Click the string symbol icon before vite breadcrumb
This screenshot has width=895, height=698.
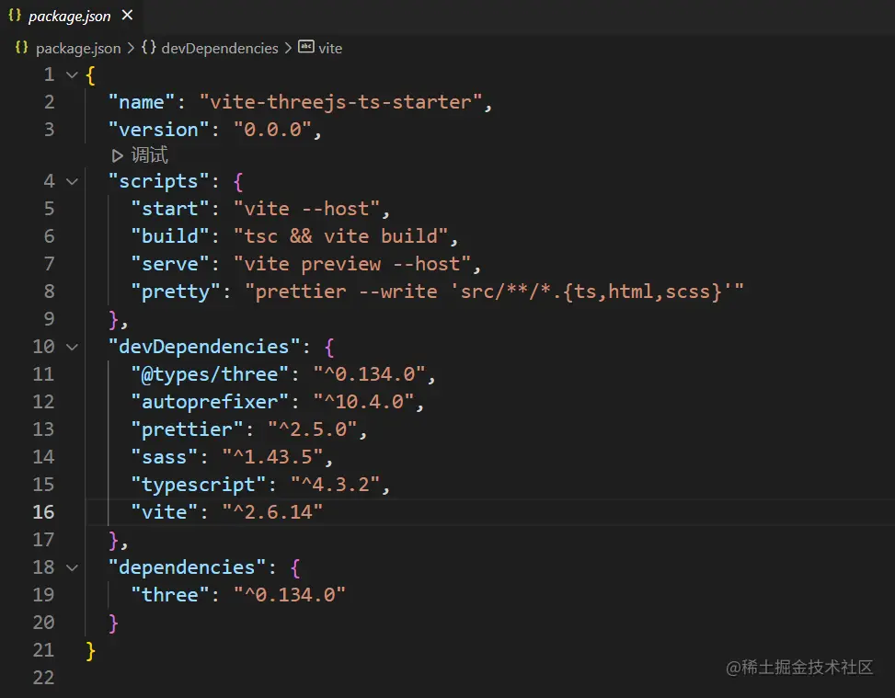tap(306, 47)
